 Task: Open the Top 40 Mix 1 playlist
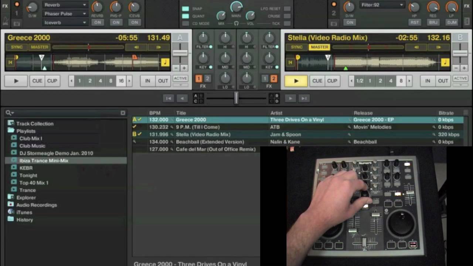click(x=34, y=183)
